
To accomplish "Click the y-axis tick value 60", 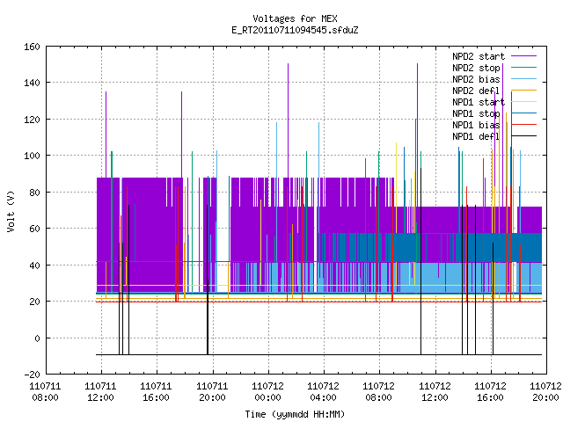I will (35, 229).
